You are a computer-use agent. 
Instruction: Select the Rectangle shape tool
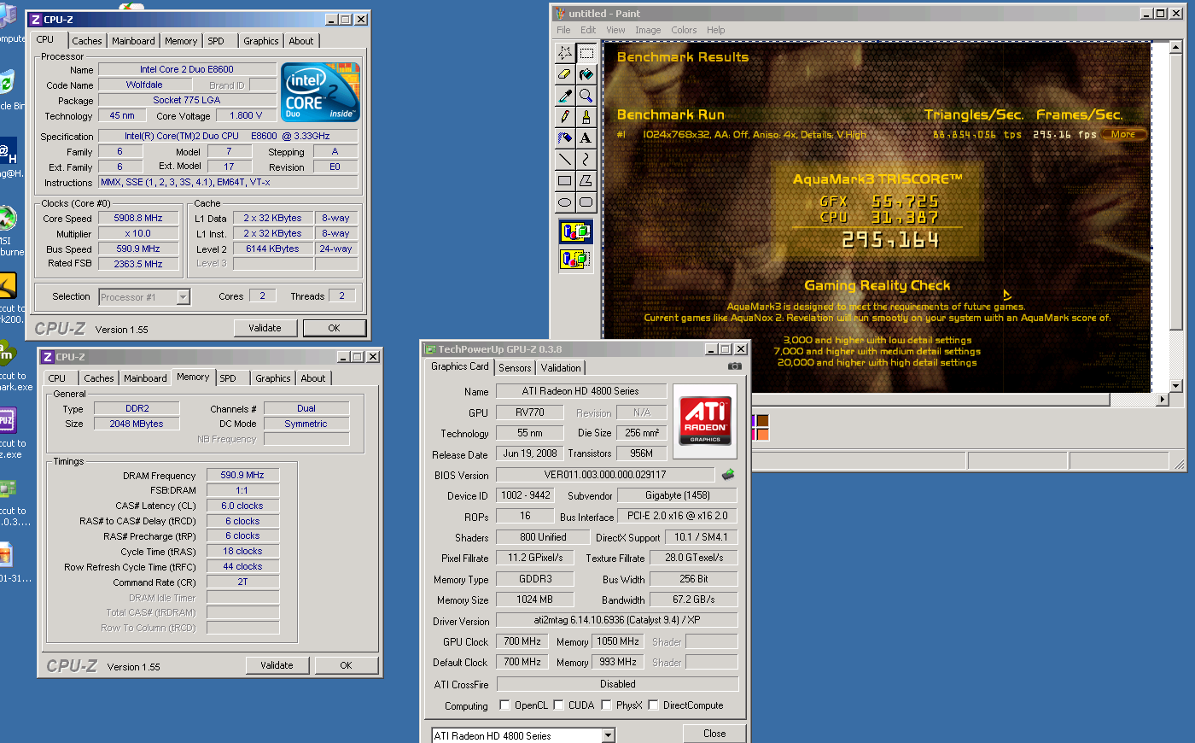[x=565, y=180]
